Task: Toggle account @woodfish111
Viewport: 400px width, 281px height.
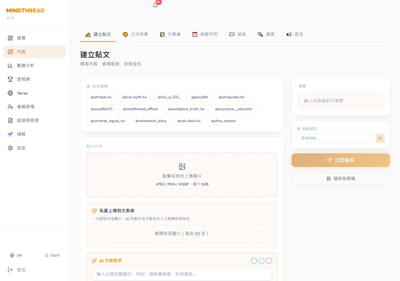Action: click(x=101, y=109)
